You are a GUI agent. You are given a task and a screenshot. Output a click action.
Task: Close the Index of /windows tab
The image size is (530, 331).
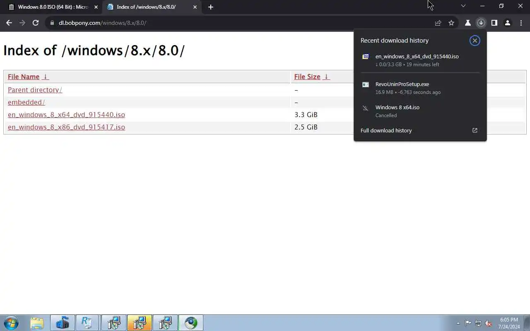click(195, 7)
